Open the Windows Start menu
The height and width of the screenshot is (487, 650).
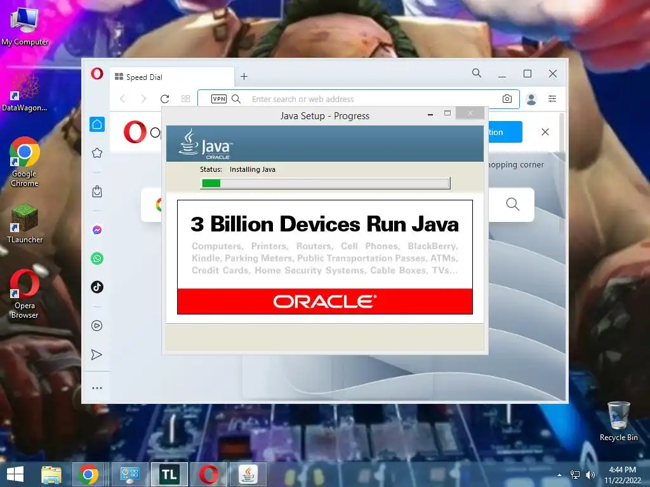(15, 474)
